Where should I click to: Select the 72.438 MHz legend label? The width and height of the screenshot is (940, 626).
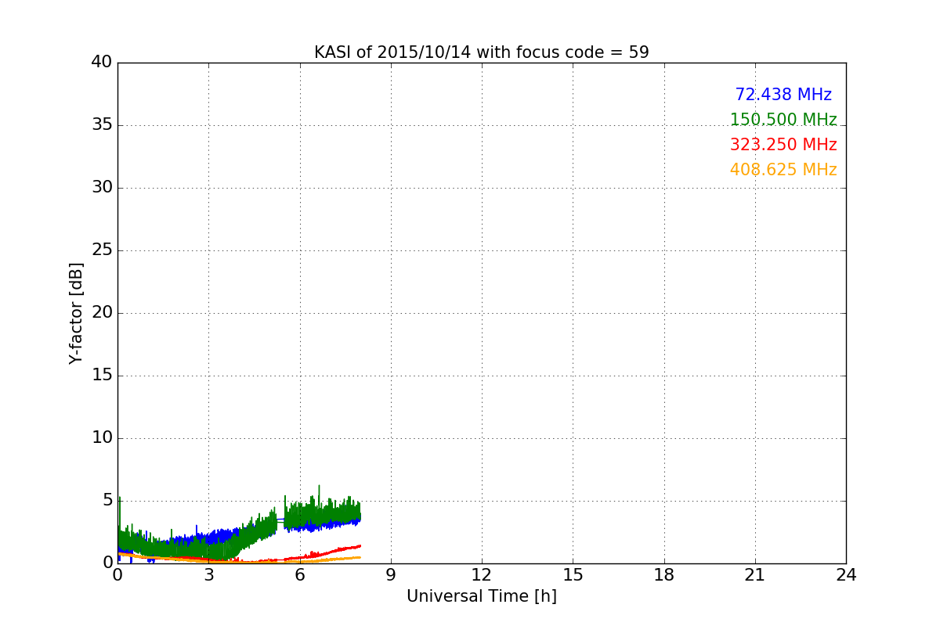tap(783, 95)
